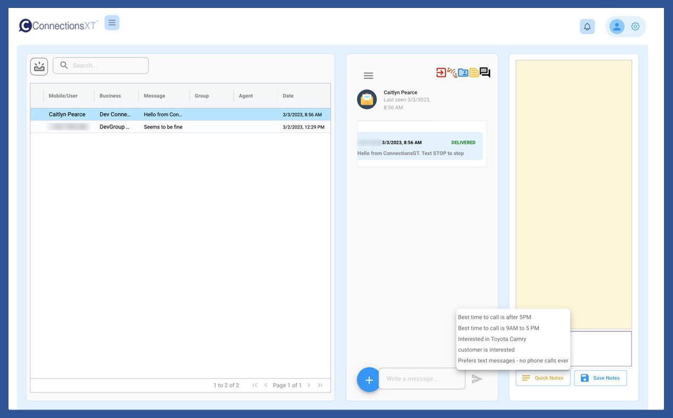Click the inbox tray icon
This screenshot has height=418, width=673.
(39, 66)
